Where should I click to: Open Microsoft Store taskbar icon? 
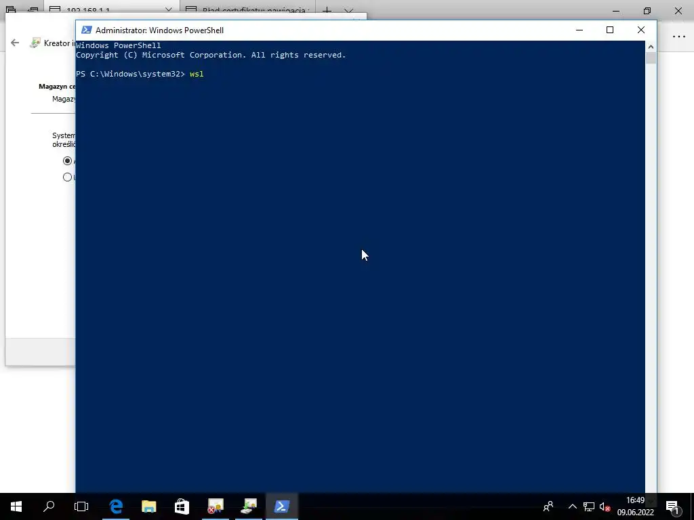coord(182,506)
